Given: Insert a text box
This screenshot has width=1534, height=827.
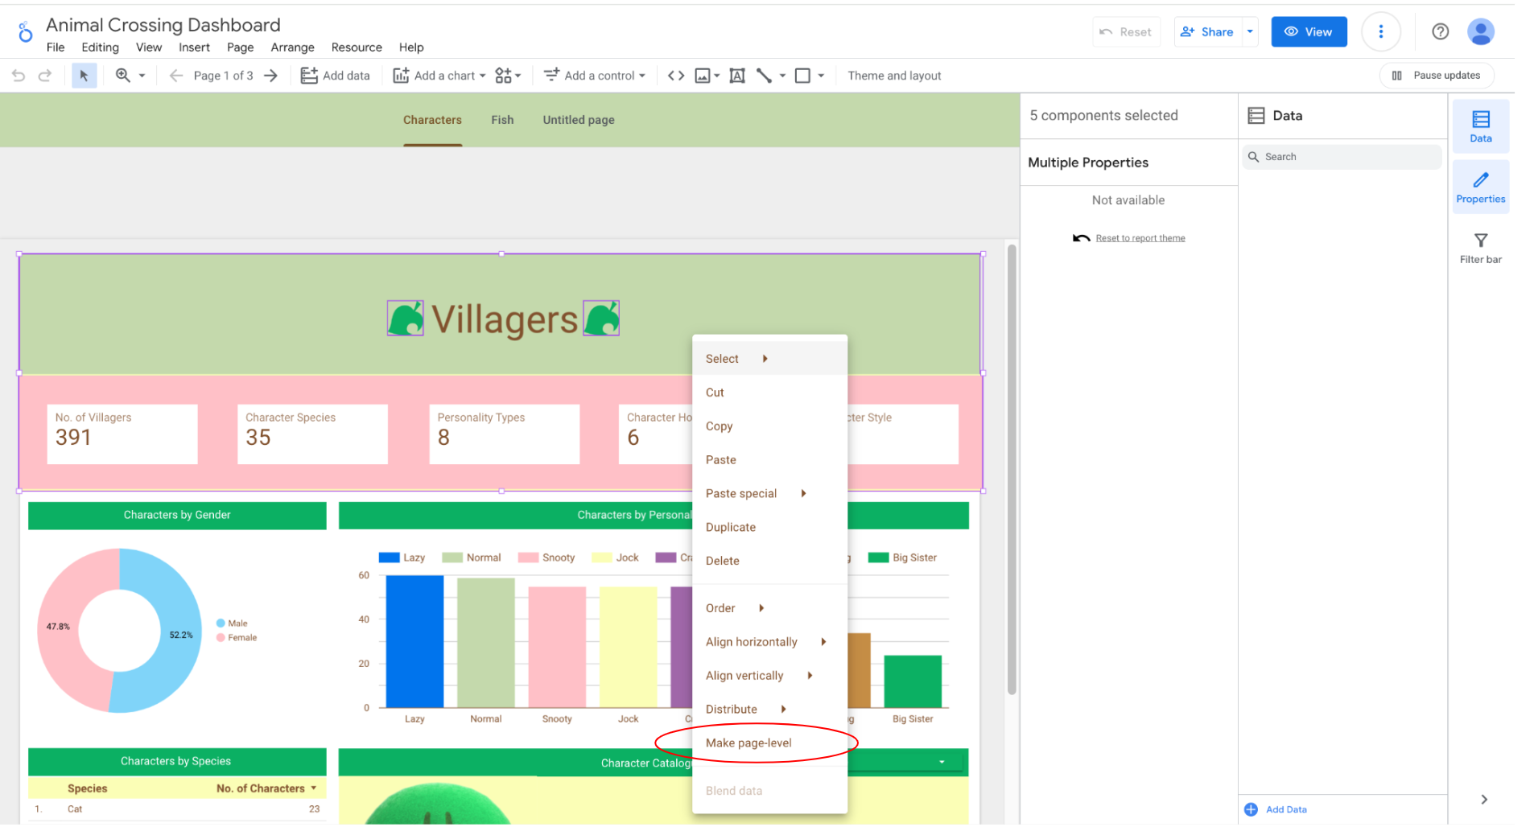Looking at the screenshot, I should [736, 76].
